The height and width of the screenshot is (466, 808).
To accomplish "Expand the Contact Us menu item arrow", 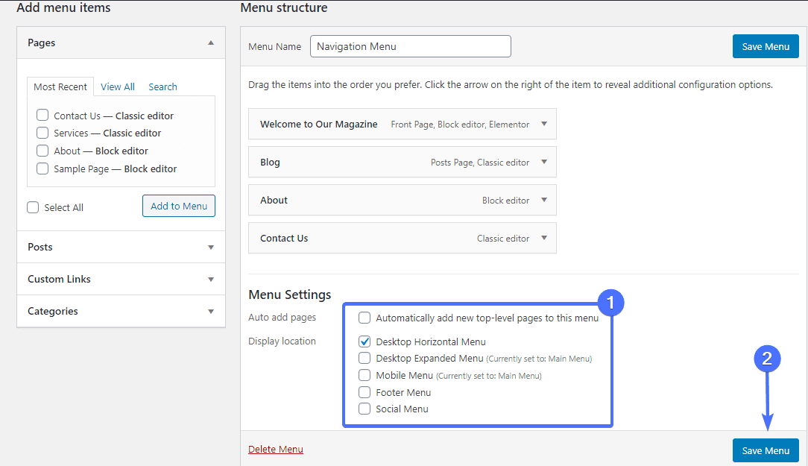I will click(544, 238).
